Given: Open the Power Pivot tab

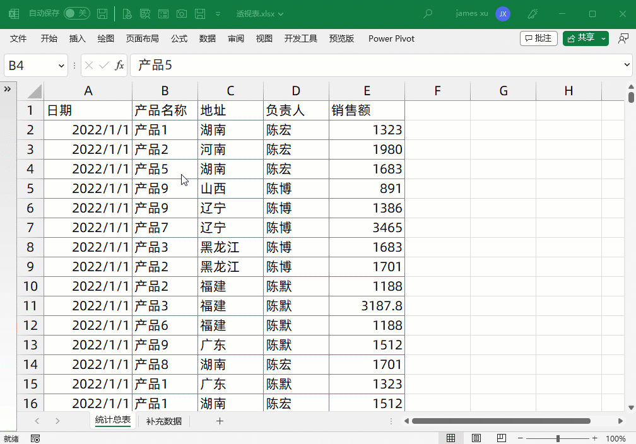Looking at the screenshot, I should [x=391, y=38].
